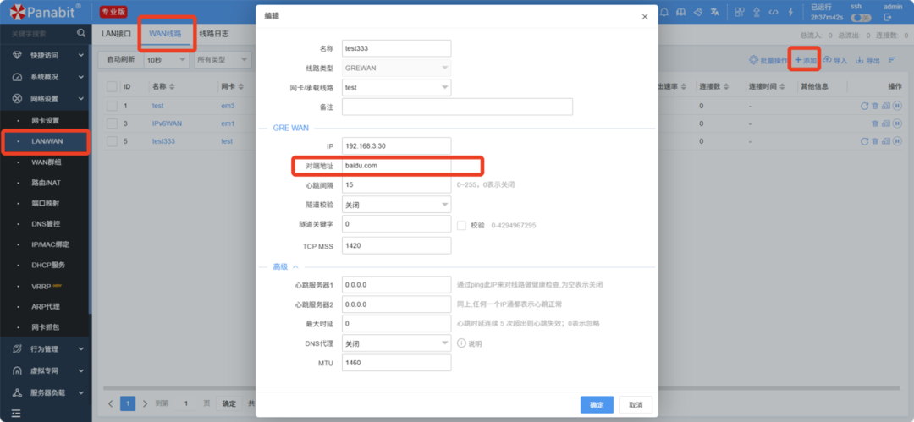
Task: Click the lightning bolt icon in header
Action: 790,12
